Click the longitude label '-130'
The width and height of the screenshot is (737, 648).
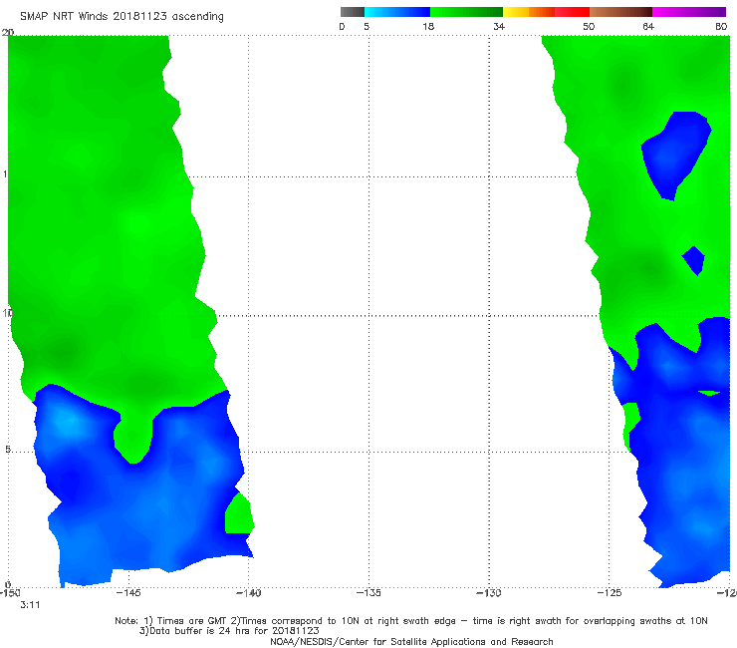click(489, 593)
